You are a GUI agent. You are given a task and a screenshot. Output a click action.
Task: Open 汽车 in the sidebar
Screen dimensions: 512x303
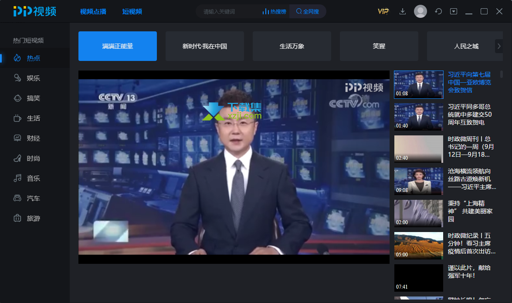[x=35, y=199]
